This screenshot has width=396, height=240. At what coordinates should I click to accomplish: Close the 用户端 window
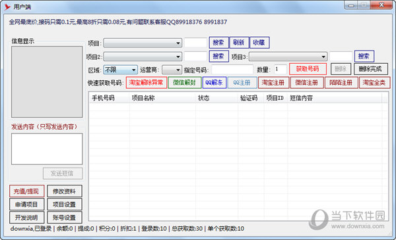tap(382, 5)
